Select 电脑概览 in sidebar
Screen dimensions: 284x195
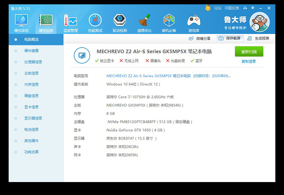[36, 40]
